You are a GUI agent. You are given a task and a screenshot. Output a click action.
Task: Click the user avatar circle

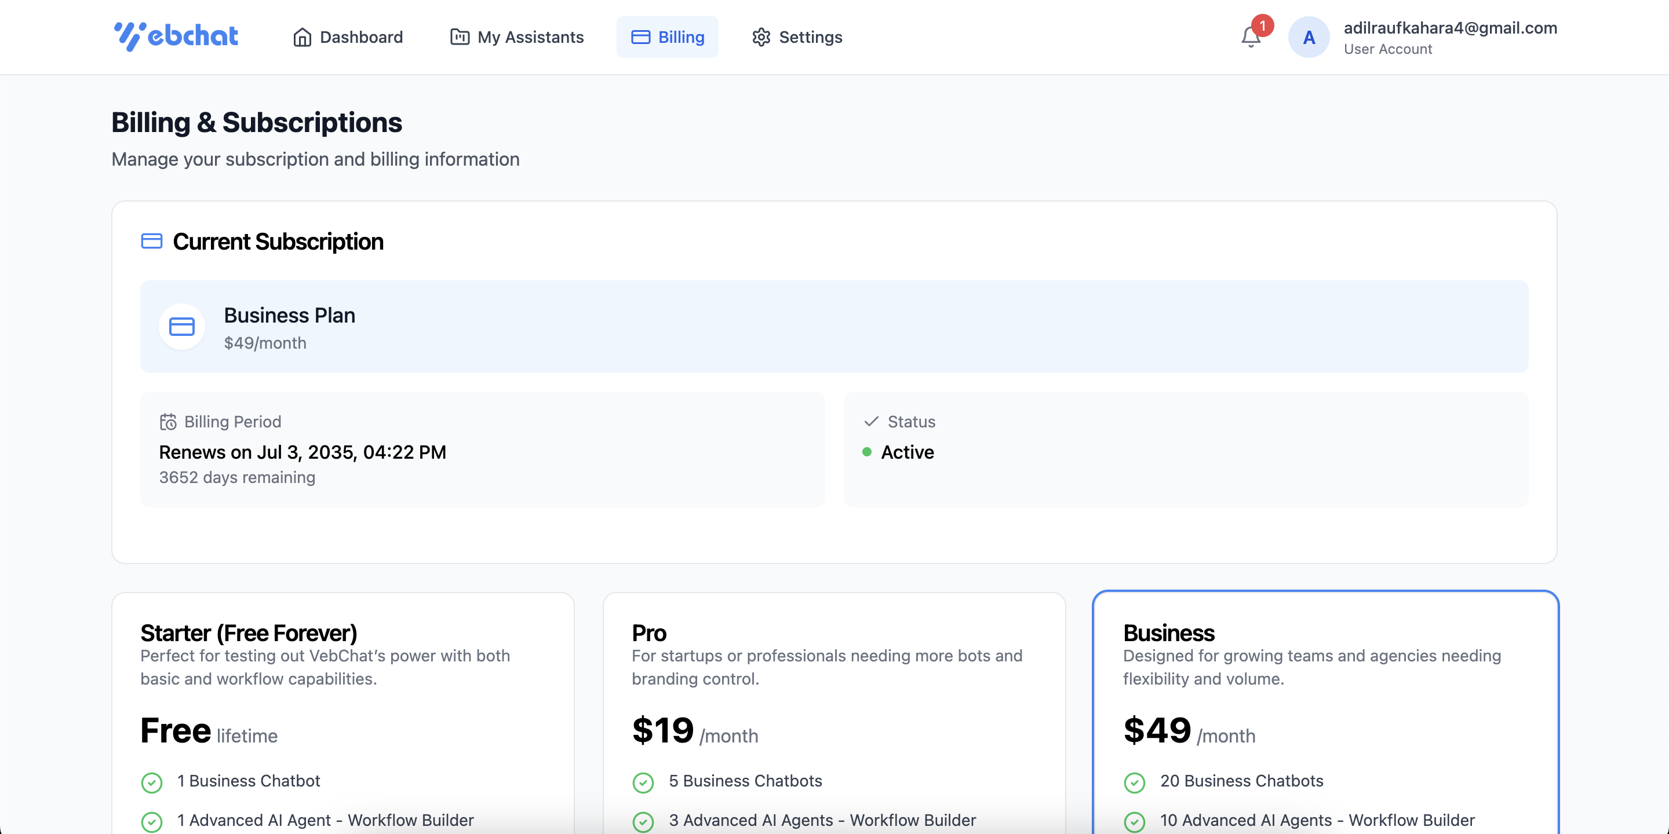1309,38
